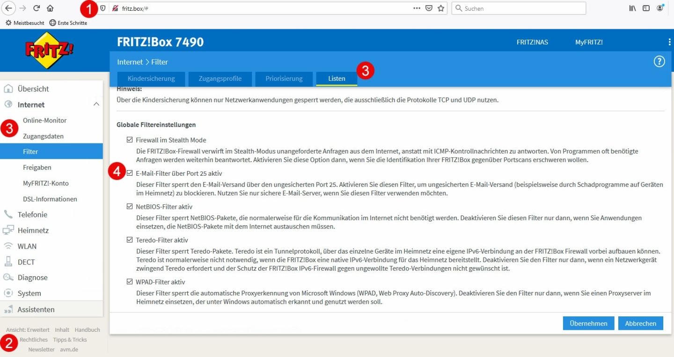The width and height of the screenshot is (674, 357).
Task: Click the fritz.box address bar
Action: click(x=267, y=8)
